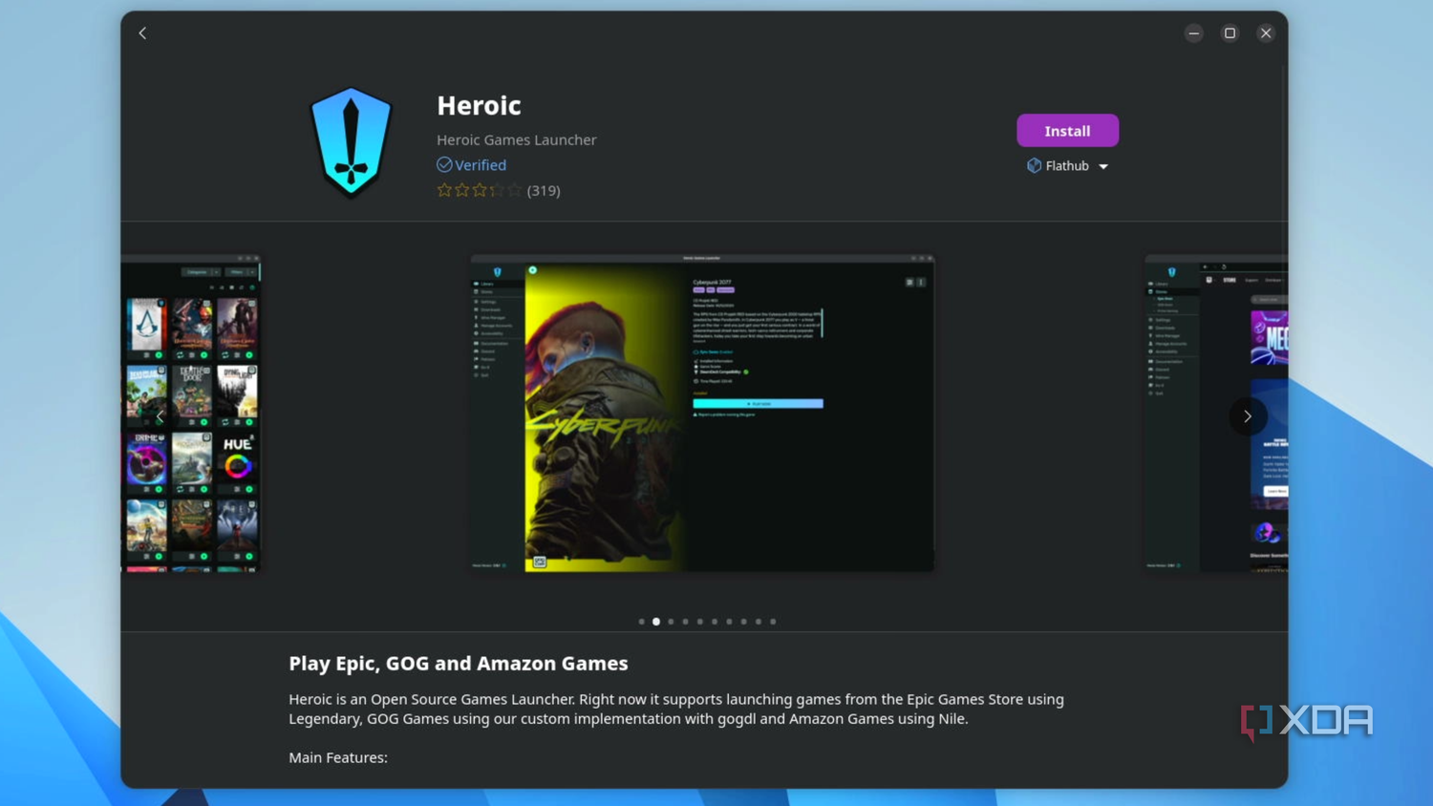Show the next screenshot with the right arrow
The width and height of the screenshot is (1433, 806).
coord(1248,416)
